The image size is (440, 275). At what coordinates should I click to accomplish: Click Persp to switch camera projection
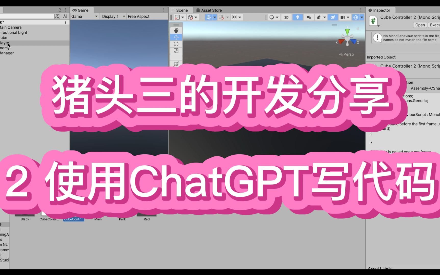(x=348, y=54)
